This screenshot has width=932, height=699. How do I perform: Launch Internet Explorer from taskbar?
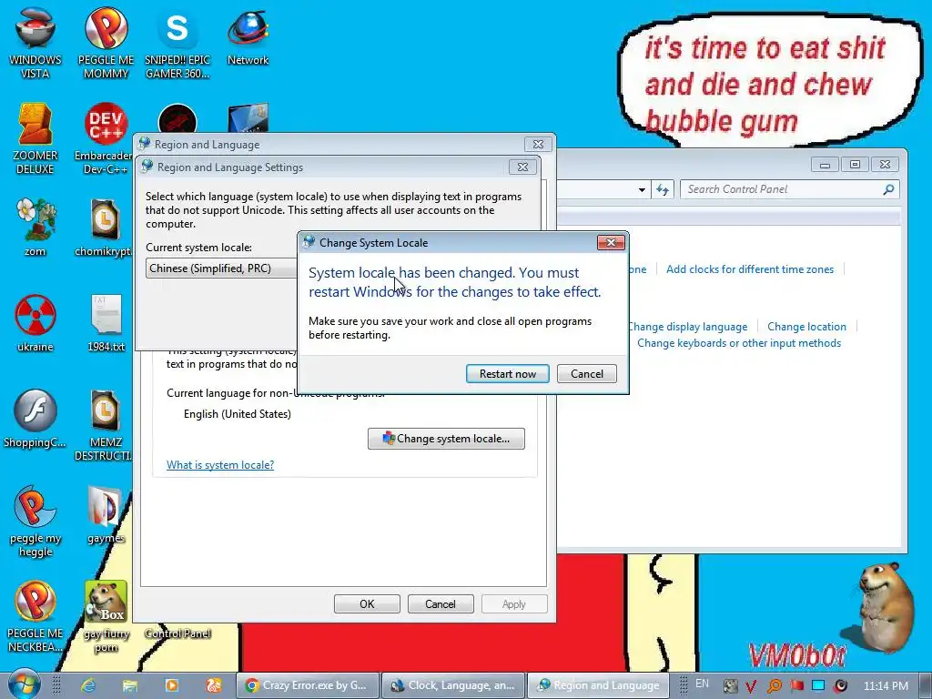point(88,685)
